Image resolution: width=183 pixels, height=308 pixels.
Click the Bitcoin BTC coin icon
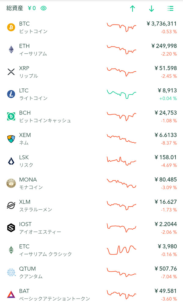[11, 27]
